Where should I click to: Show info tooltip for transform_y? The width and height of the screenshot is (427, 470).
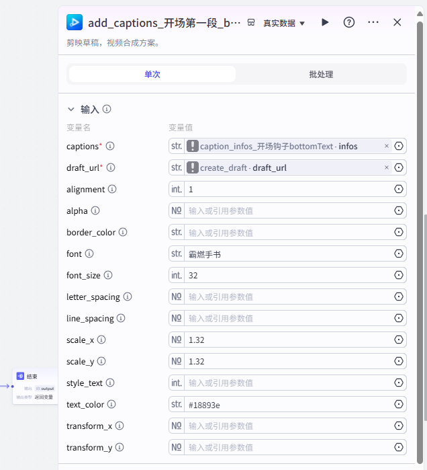[x=120, y=447]
